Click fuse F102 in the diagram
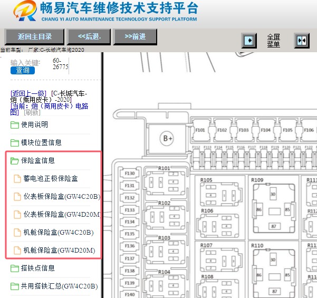This screenshot has width=317, height=298. point(222,130)
